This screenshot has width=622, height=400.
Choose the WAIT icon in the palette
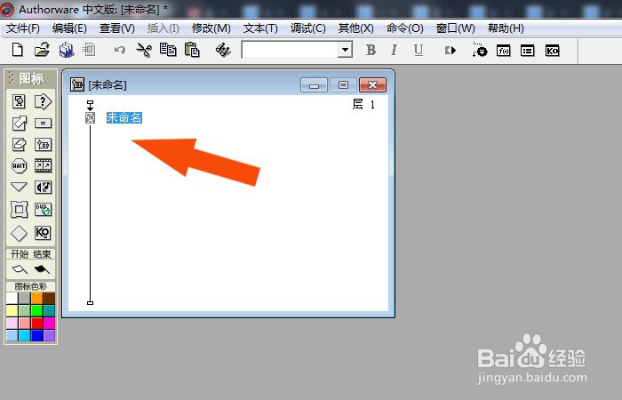19,165
